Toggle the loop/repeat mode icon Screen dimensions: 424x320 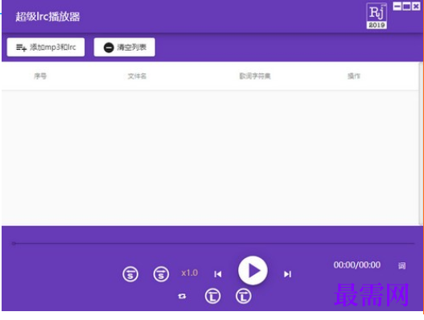click(182, 296)
